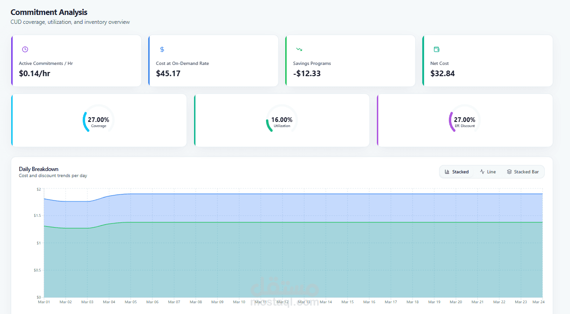The width and height of the screenshot is (570, 314).
Task: Click the $32.84 net cost value
Action: click(x=442, y=73)
